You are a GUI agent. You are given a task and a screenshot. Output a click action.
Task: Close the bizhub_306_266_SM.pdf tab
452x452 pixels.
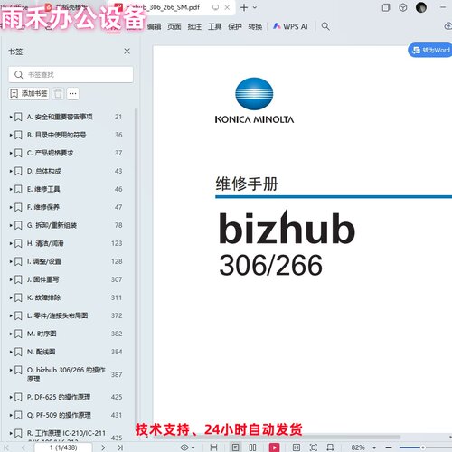coord(227,7)
